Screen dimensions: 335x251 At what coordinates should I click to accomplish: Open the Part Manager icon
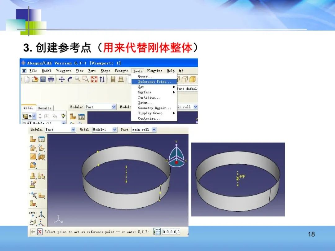(41, 139)
